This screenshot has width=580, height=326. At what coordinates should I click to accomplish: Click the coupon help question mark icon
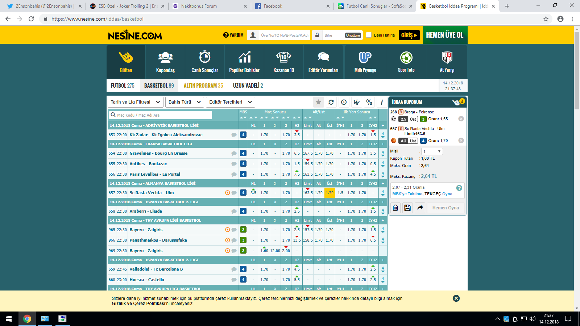(x=459, y=188)
